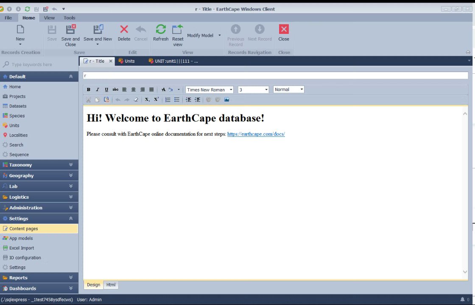The image size is (475, 305).
Task: Toggle italic formatting in the editor
Action: (x=98, y=89)
